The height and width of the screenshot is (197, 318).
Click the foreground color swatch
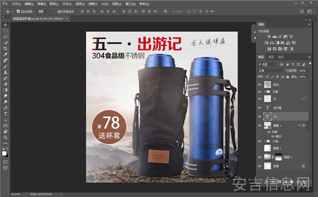(4, 153)
